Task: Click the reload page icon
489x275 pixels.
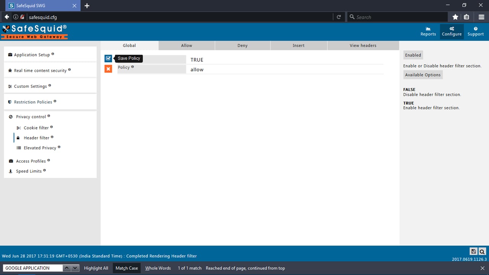Action: 338,17
